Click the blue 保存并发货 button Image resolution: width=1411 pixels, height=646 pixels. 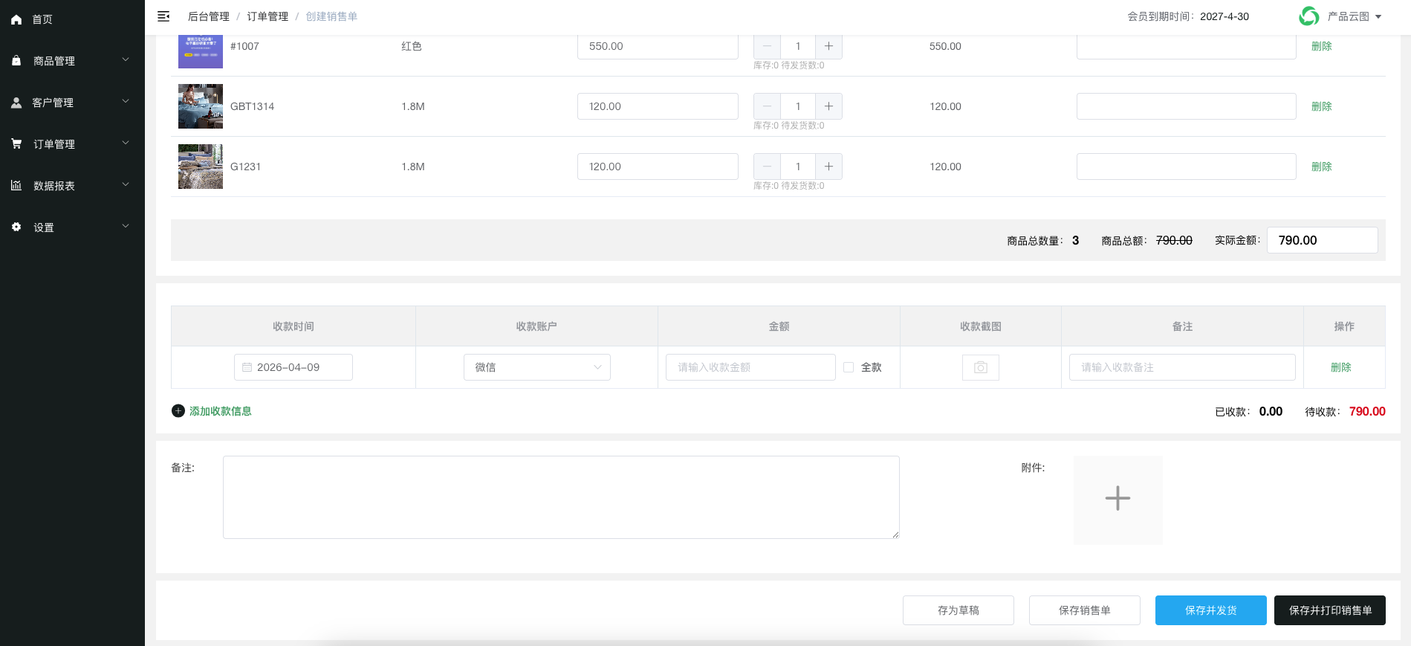1211,610
